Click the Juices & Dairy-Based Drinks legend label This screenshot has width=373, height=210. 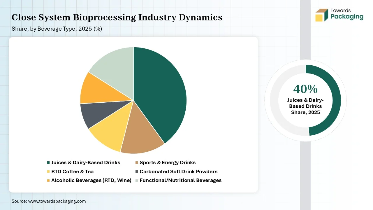coord(86,162)
